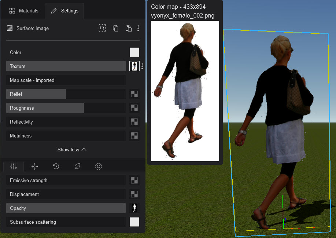
Task: Open the Color swatch picker
Action: click(134, 52)
